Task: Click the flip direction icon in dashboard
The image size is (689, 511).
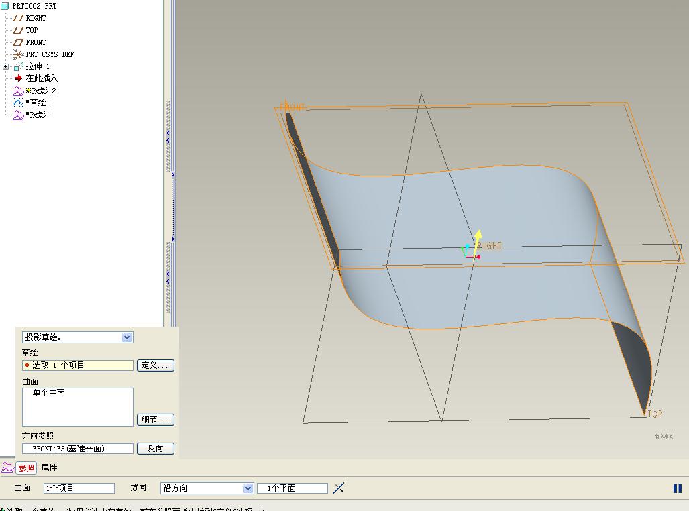Action: click(x=339, y=488)
